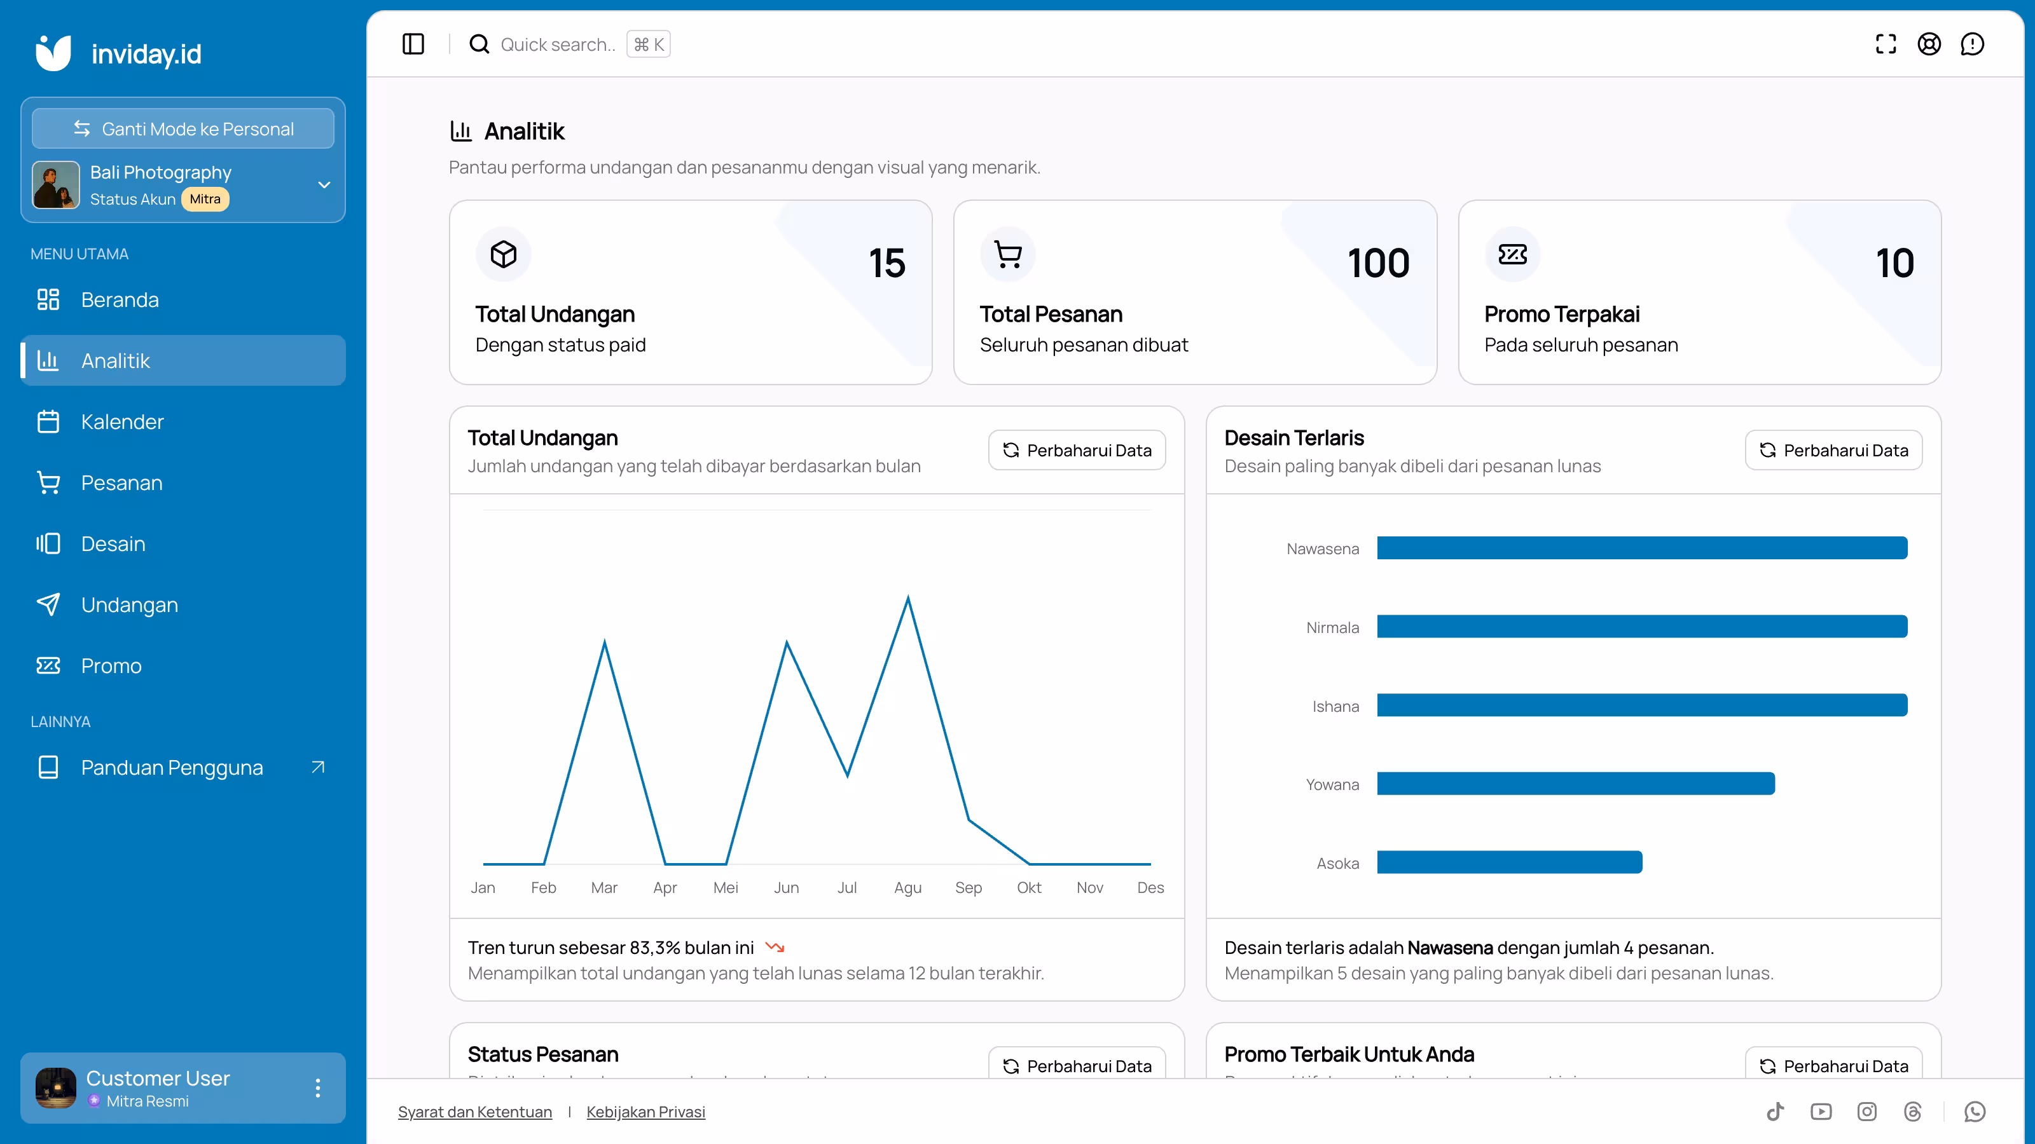Open Panduan Pengguna external link
This screenshot has height=1144, width=2035.
(183, 767)
